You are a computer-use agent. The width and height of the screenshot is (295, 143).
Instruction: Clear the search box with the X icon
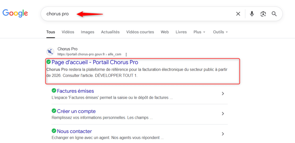238,14
